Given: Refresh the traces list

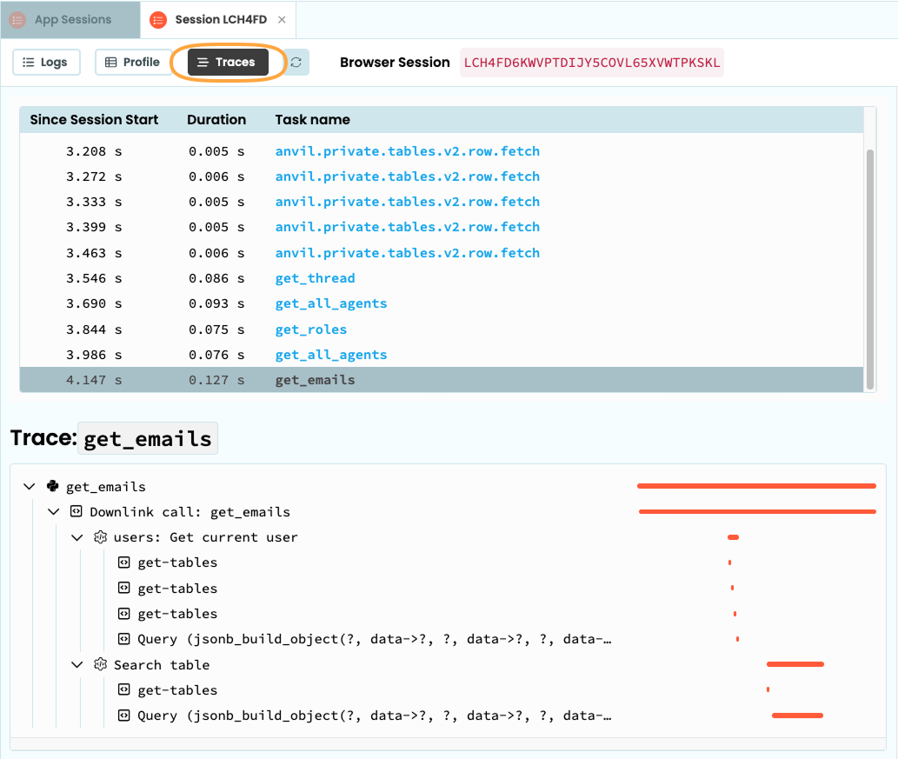Looking at the screenshot, I should coord(295,62).
